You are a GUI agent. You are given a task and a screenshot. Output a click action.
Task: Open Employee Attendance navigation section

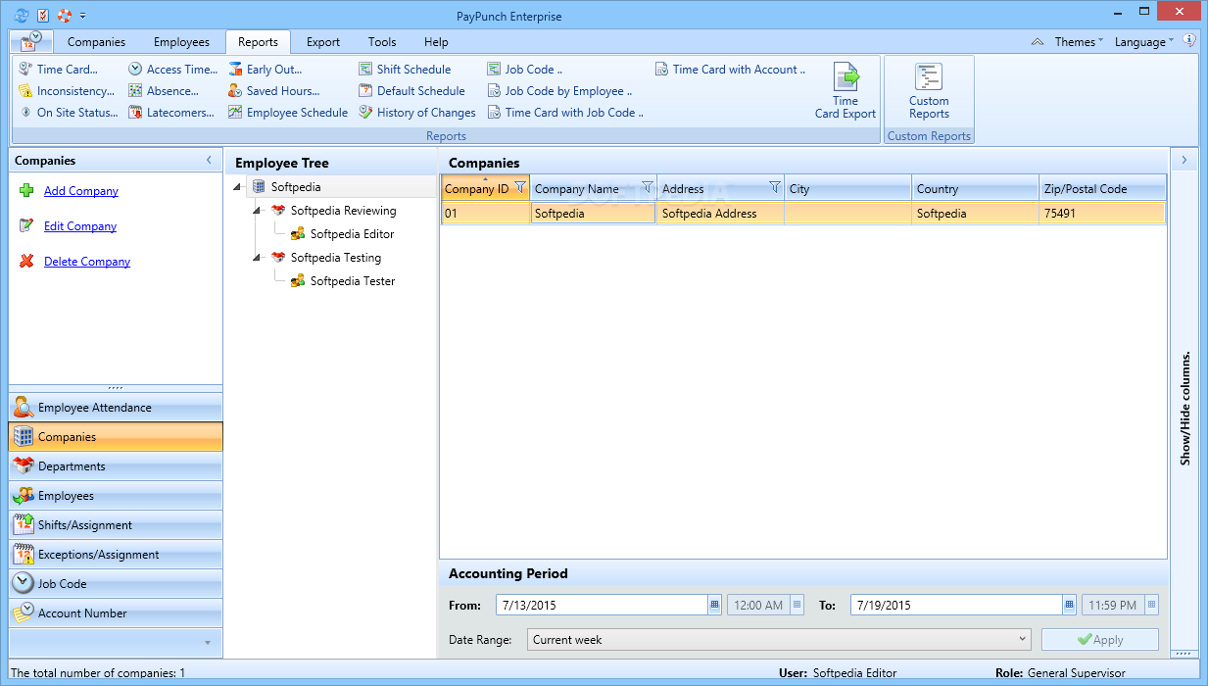point(116,408)
